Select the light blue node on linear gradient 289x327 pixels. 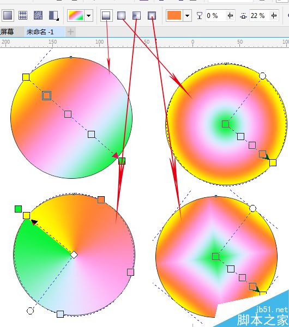pyautogui.click(x=92, y=134)
